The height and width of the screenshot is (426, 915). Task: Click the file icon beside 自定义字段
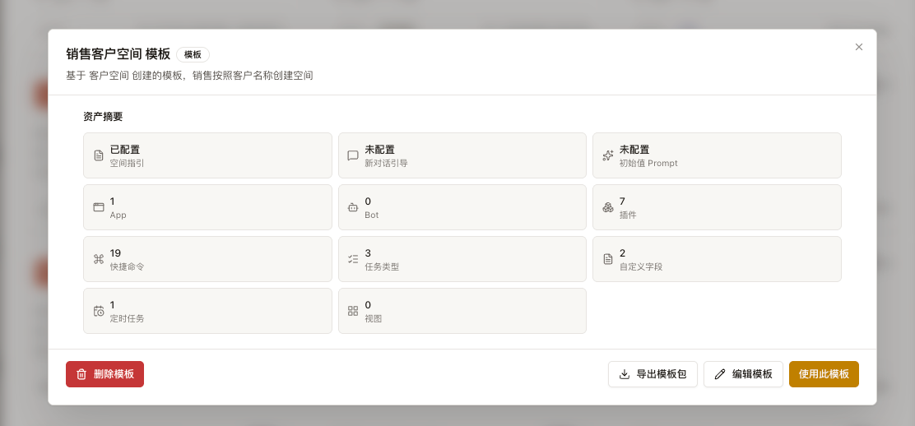607,259
